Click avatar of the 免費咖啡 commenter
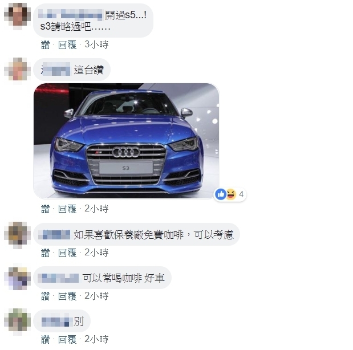The image size is (353, 350). (17, 234)
